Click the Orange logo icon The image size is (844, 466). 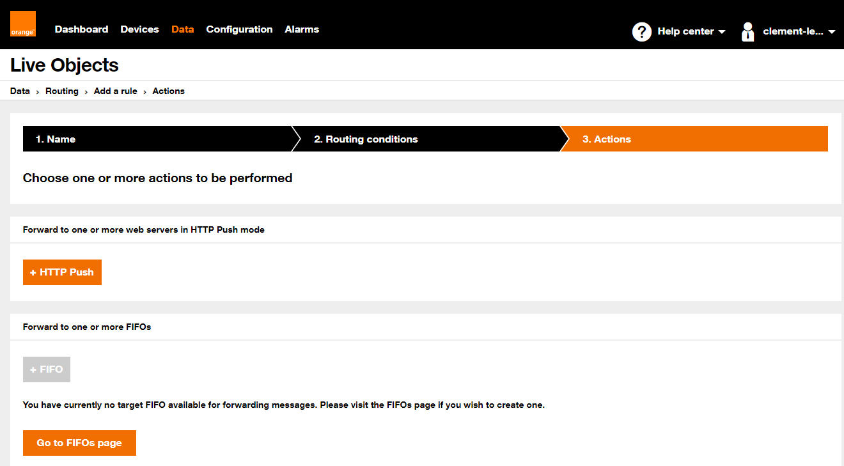(22, 24)
